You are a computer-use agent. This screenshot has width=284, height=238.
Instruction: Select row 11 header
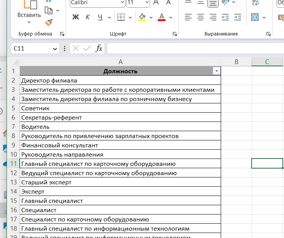[14, 164]
